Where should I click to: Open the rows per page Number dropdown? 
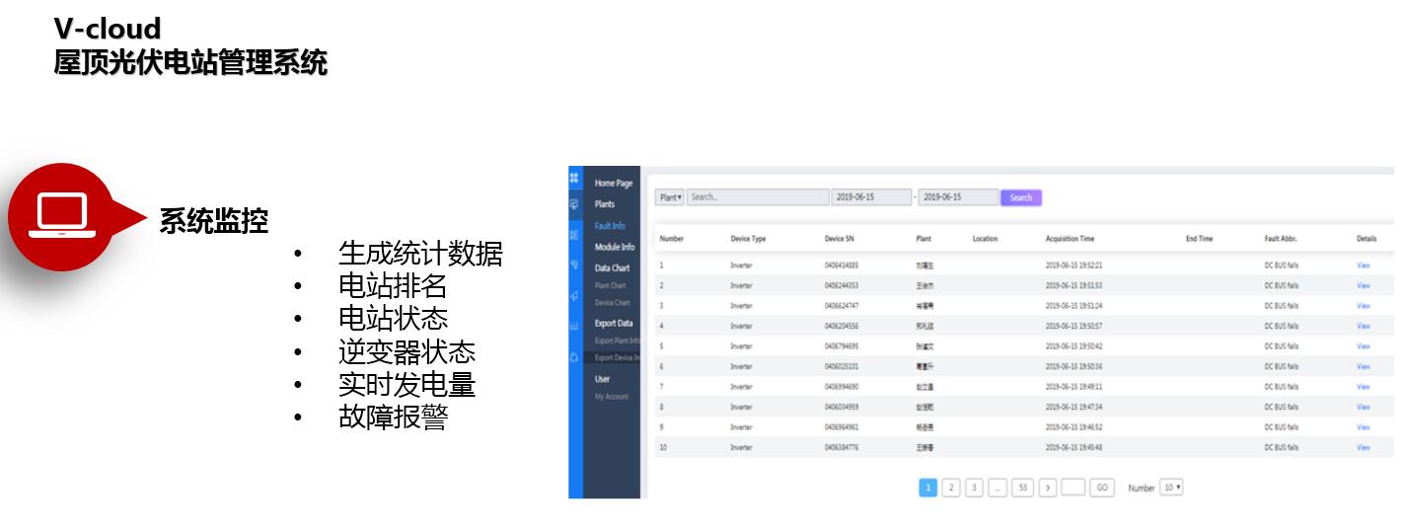(x=1171, y=488)
